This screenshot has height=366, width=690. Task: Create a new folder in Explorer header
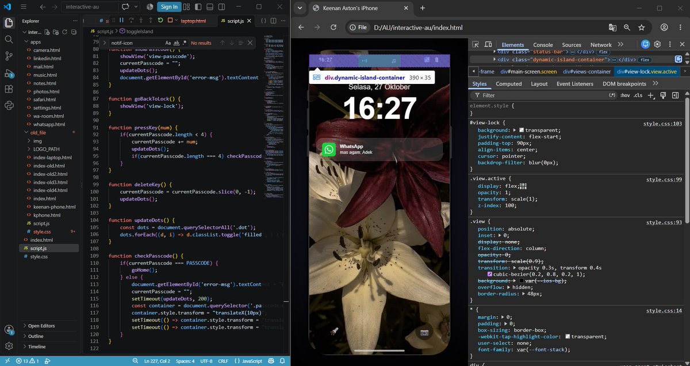(x=57, y=32)
